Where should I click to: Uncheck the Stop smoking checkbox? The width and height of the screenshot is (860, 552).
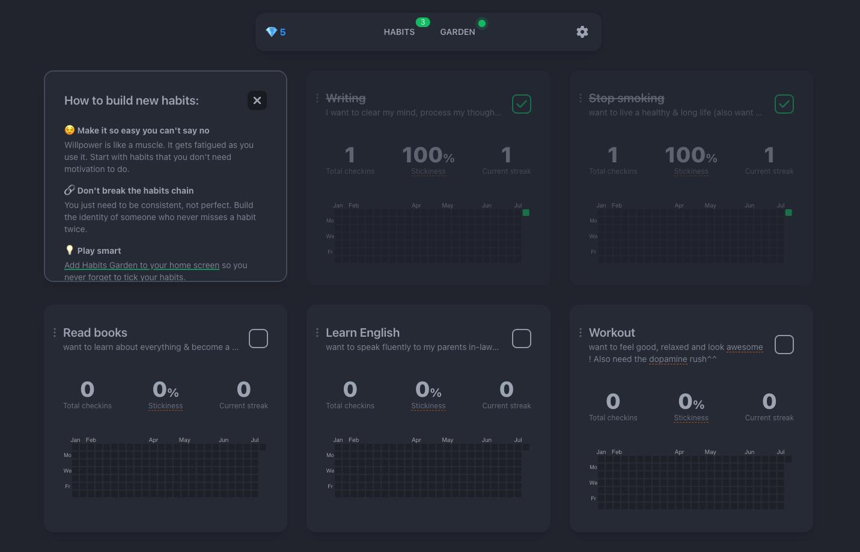tap(784, 104)
